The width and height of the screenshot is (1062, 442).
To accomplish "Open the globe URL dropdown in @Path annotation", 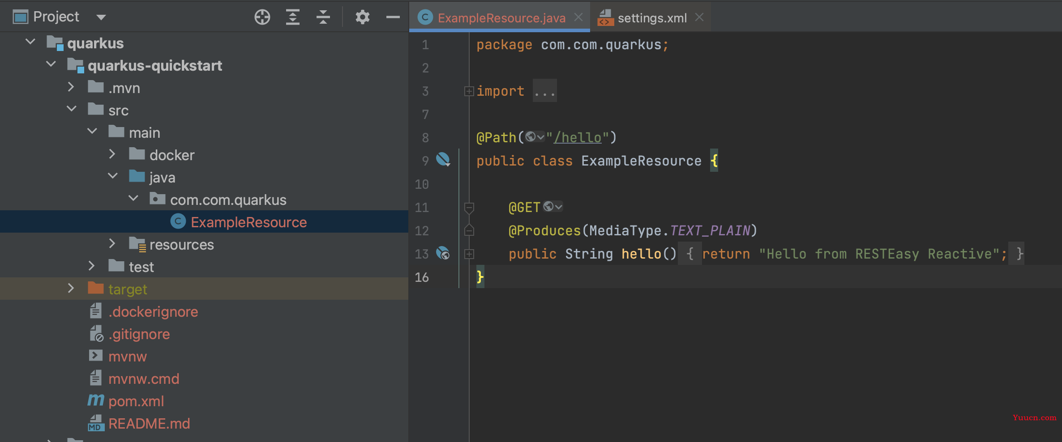I will 535,137.
